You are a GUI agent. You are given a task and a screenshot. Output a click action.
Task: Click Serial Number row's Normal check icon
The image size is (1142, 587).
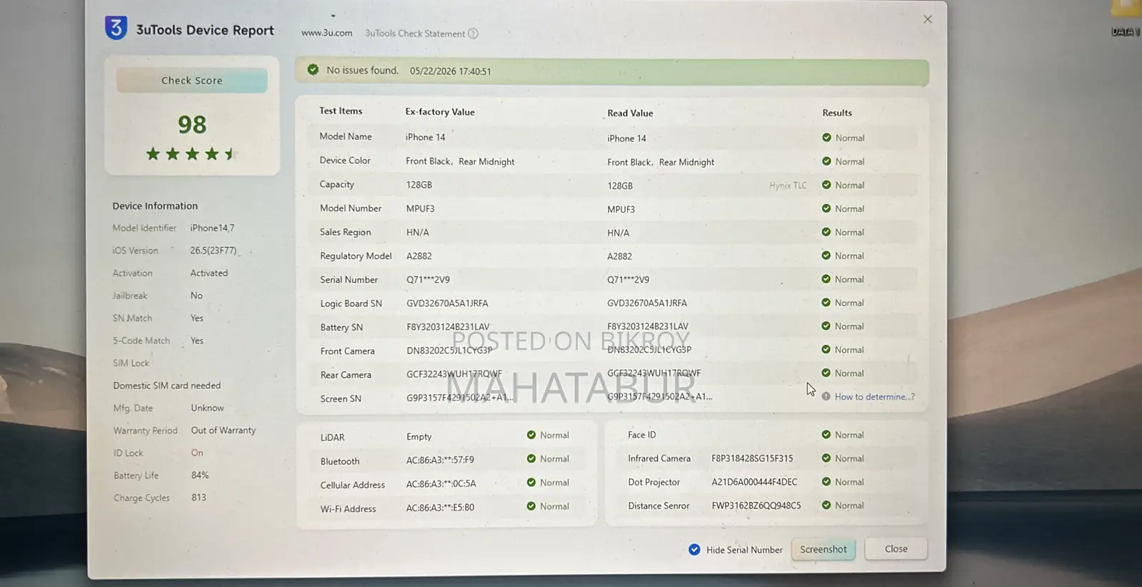click(x=826, y=279)
